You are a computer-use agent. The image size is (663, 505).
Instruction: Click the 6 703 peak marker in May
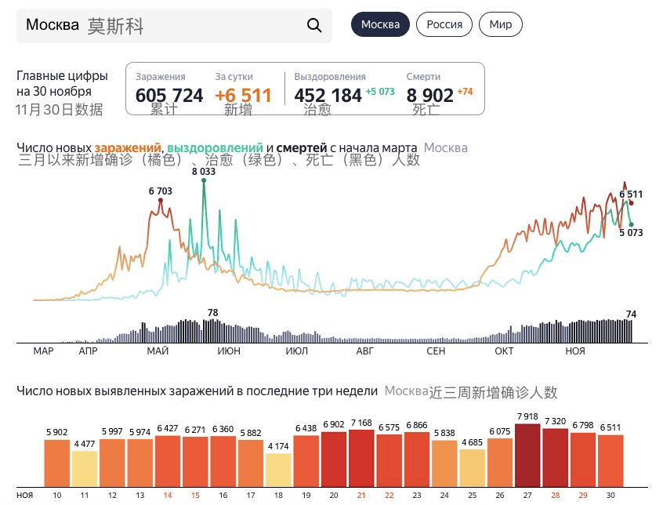(x=161, y=200)
